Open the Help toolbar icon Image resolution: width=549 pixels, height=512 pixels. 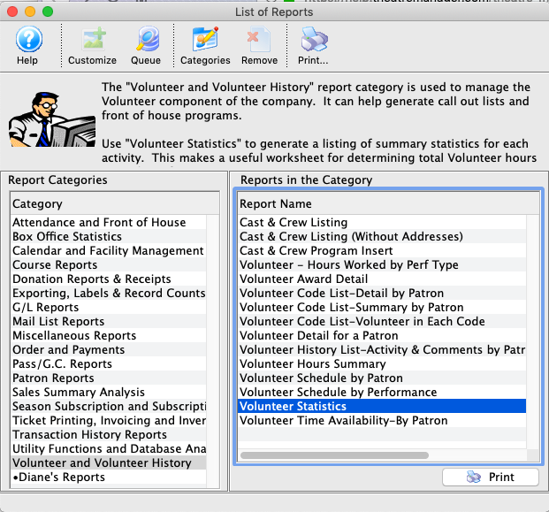pos(28,45)
